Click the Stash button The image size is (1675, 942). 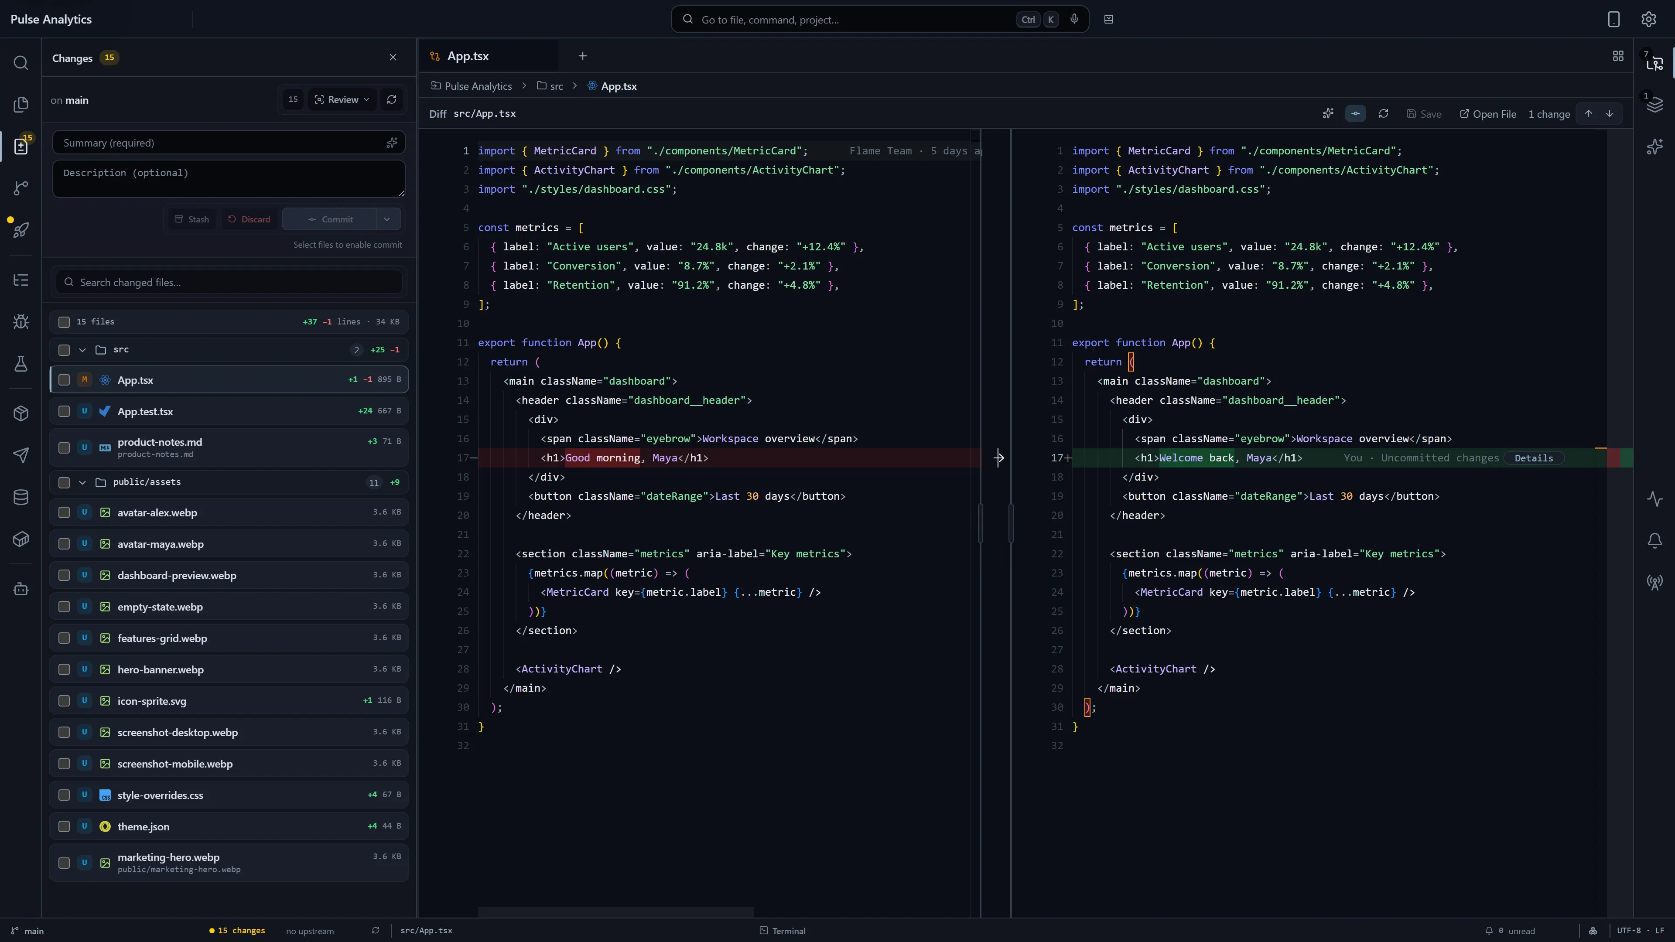(192, 219)
